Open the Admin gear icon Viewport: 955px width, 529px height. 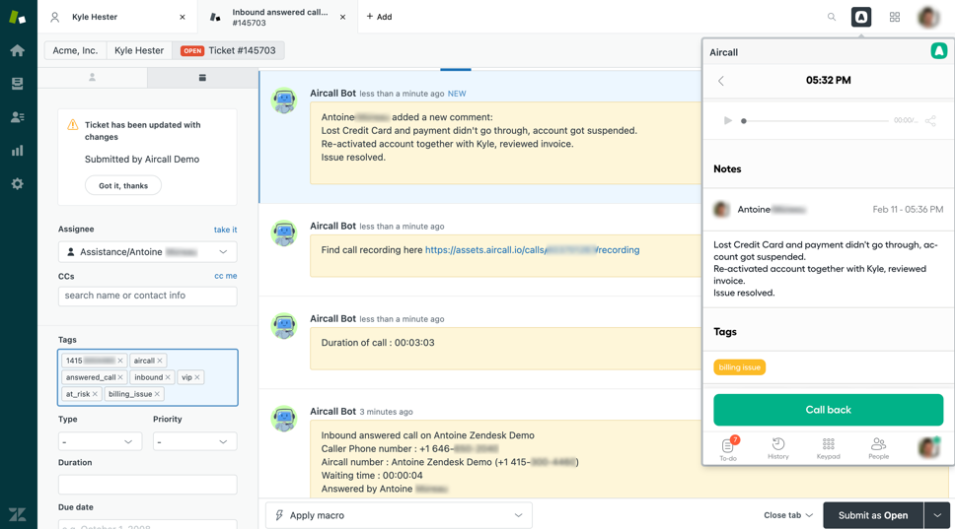17,183
